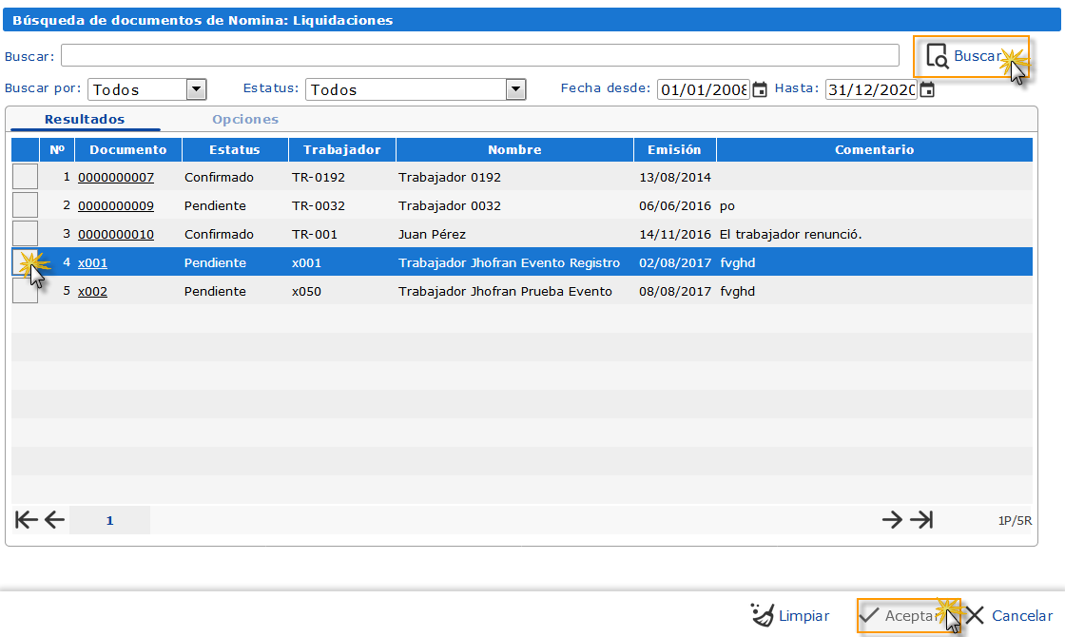Viewport: 1065px width, 637px height.
Task: Select the Resultados tab
Action: (x=85, y=120)
